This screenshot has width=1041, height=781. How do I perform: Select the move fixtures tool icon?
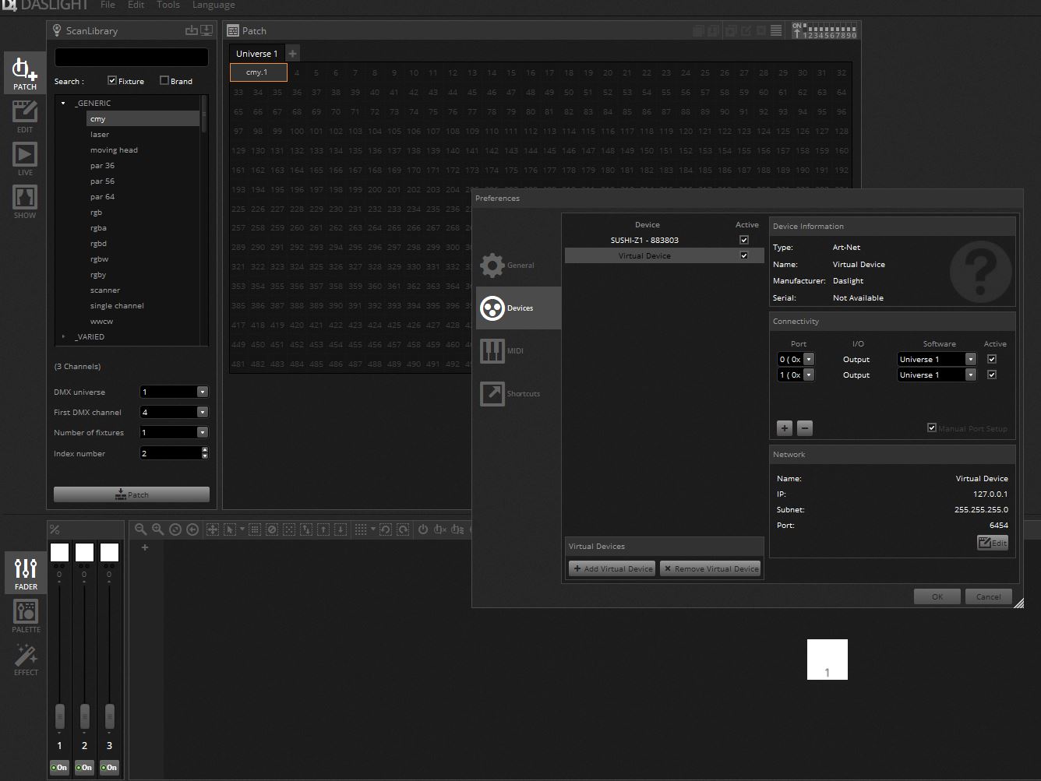pos(212,529)
